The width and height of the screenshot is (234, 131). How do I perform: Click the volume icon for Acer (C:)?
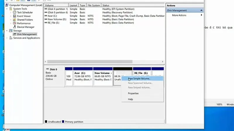46,16
